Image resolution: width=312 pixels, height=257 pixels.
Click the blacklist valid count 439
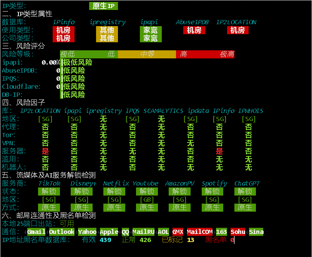click(105, 240)
